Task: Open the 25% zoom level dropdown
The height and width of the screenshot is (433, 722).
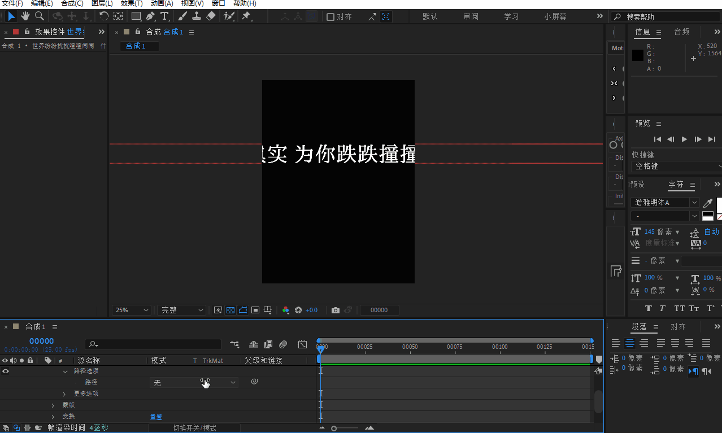Action: point(132,310)
